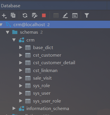Expand the base_dict table arrow
This screenshot has width=110, height=115.
coord(21,47)
